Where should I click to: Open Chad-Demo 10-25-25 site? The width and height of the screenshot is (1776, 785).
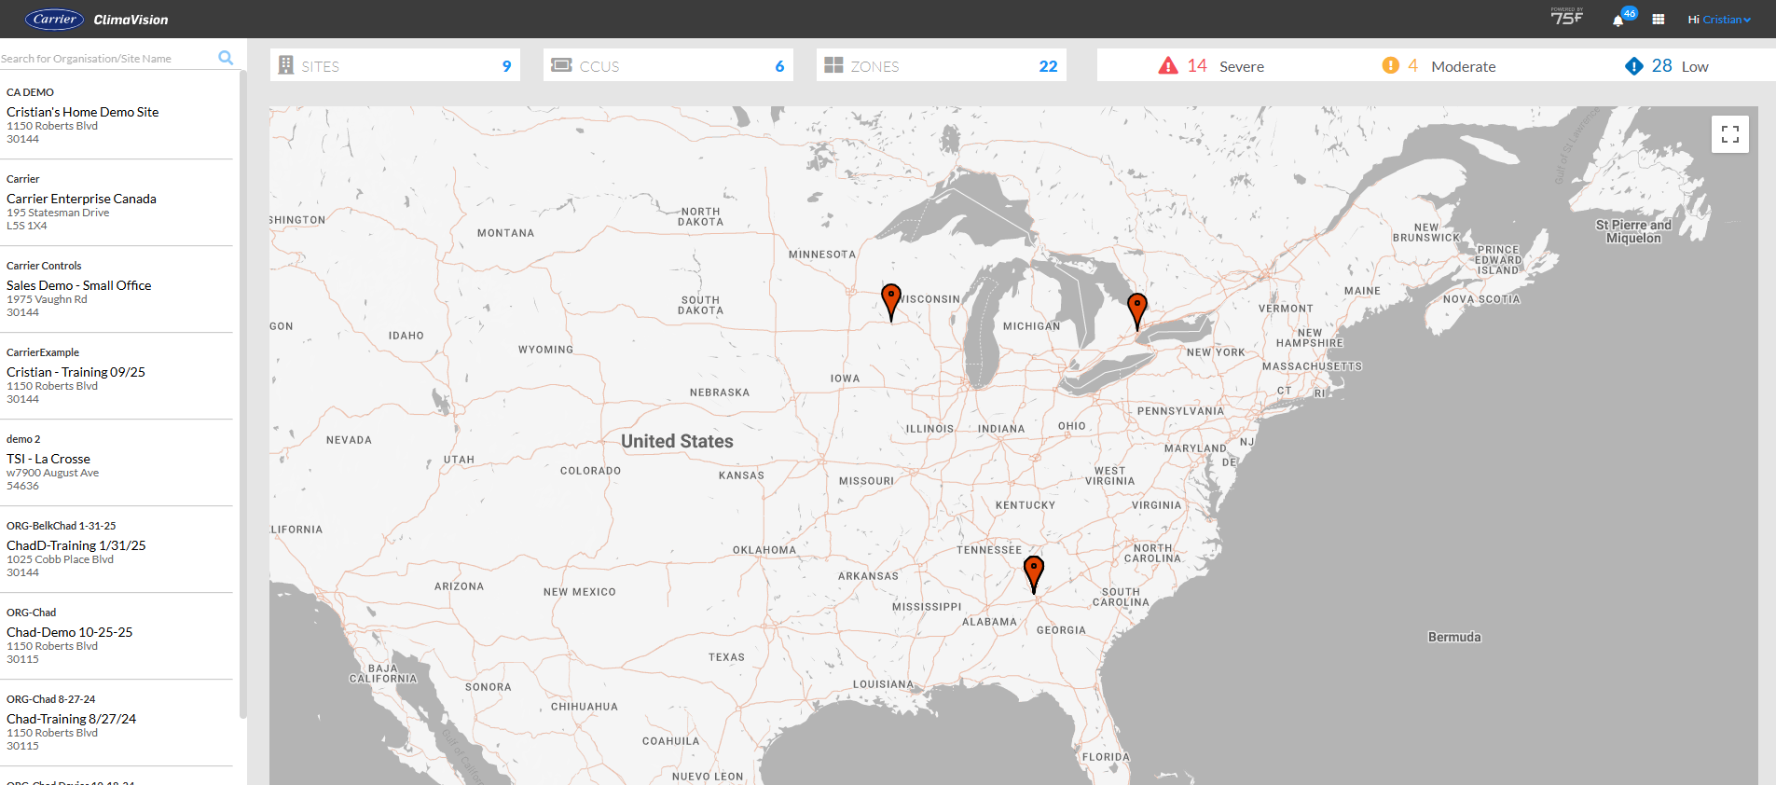70,632
